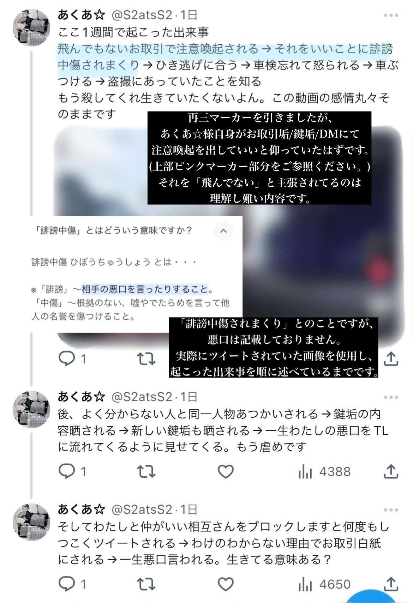Viewport: 413px width, 603px height.
Task: Share the third tweet
Action: (391, 584)
